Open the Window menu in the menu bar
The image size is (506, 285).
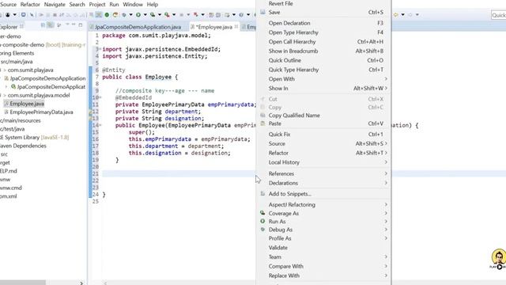coord(133,5)
